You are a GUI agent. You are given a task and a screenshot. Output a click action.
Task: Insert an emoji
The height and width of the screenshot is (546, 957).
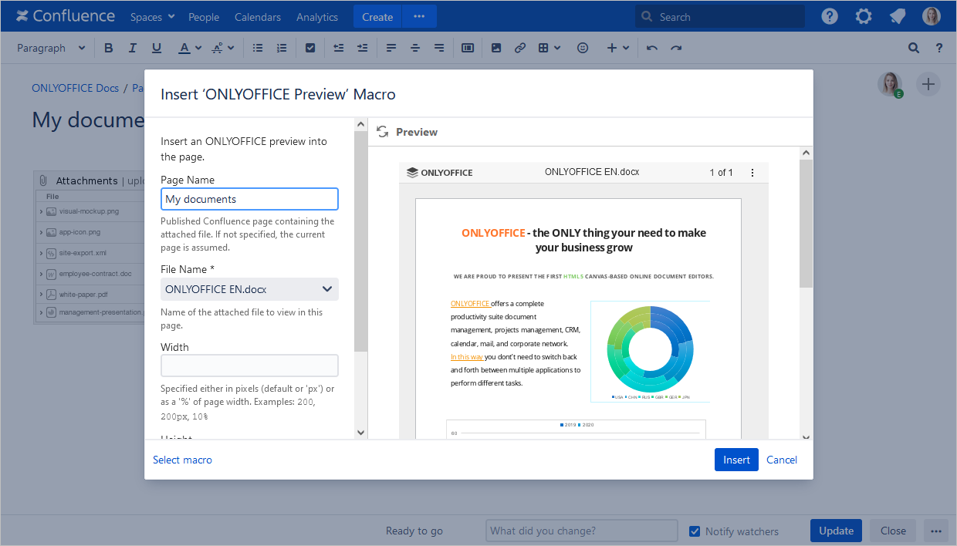(x=583, y=47)
